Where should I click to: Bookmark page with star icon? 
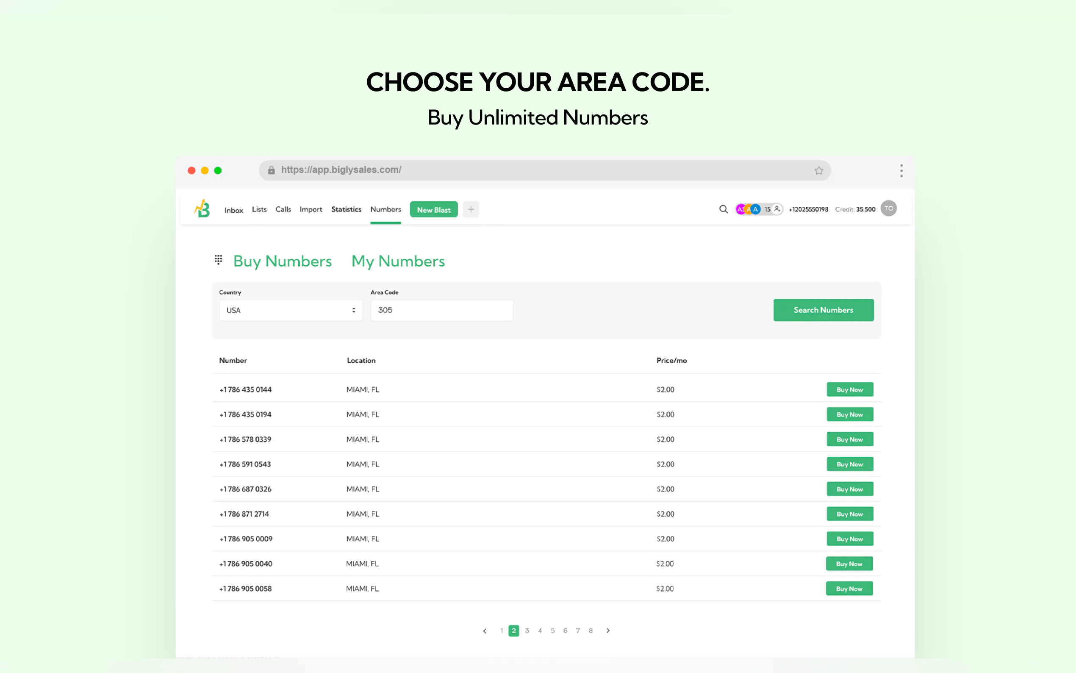(x=818, y=170)
